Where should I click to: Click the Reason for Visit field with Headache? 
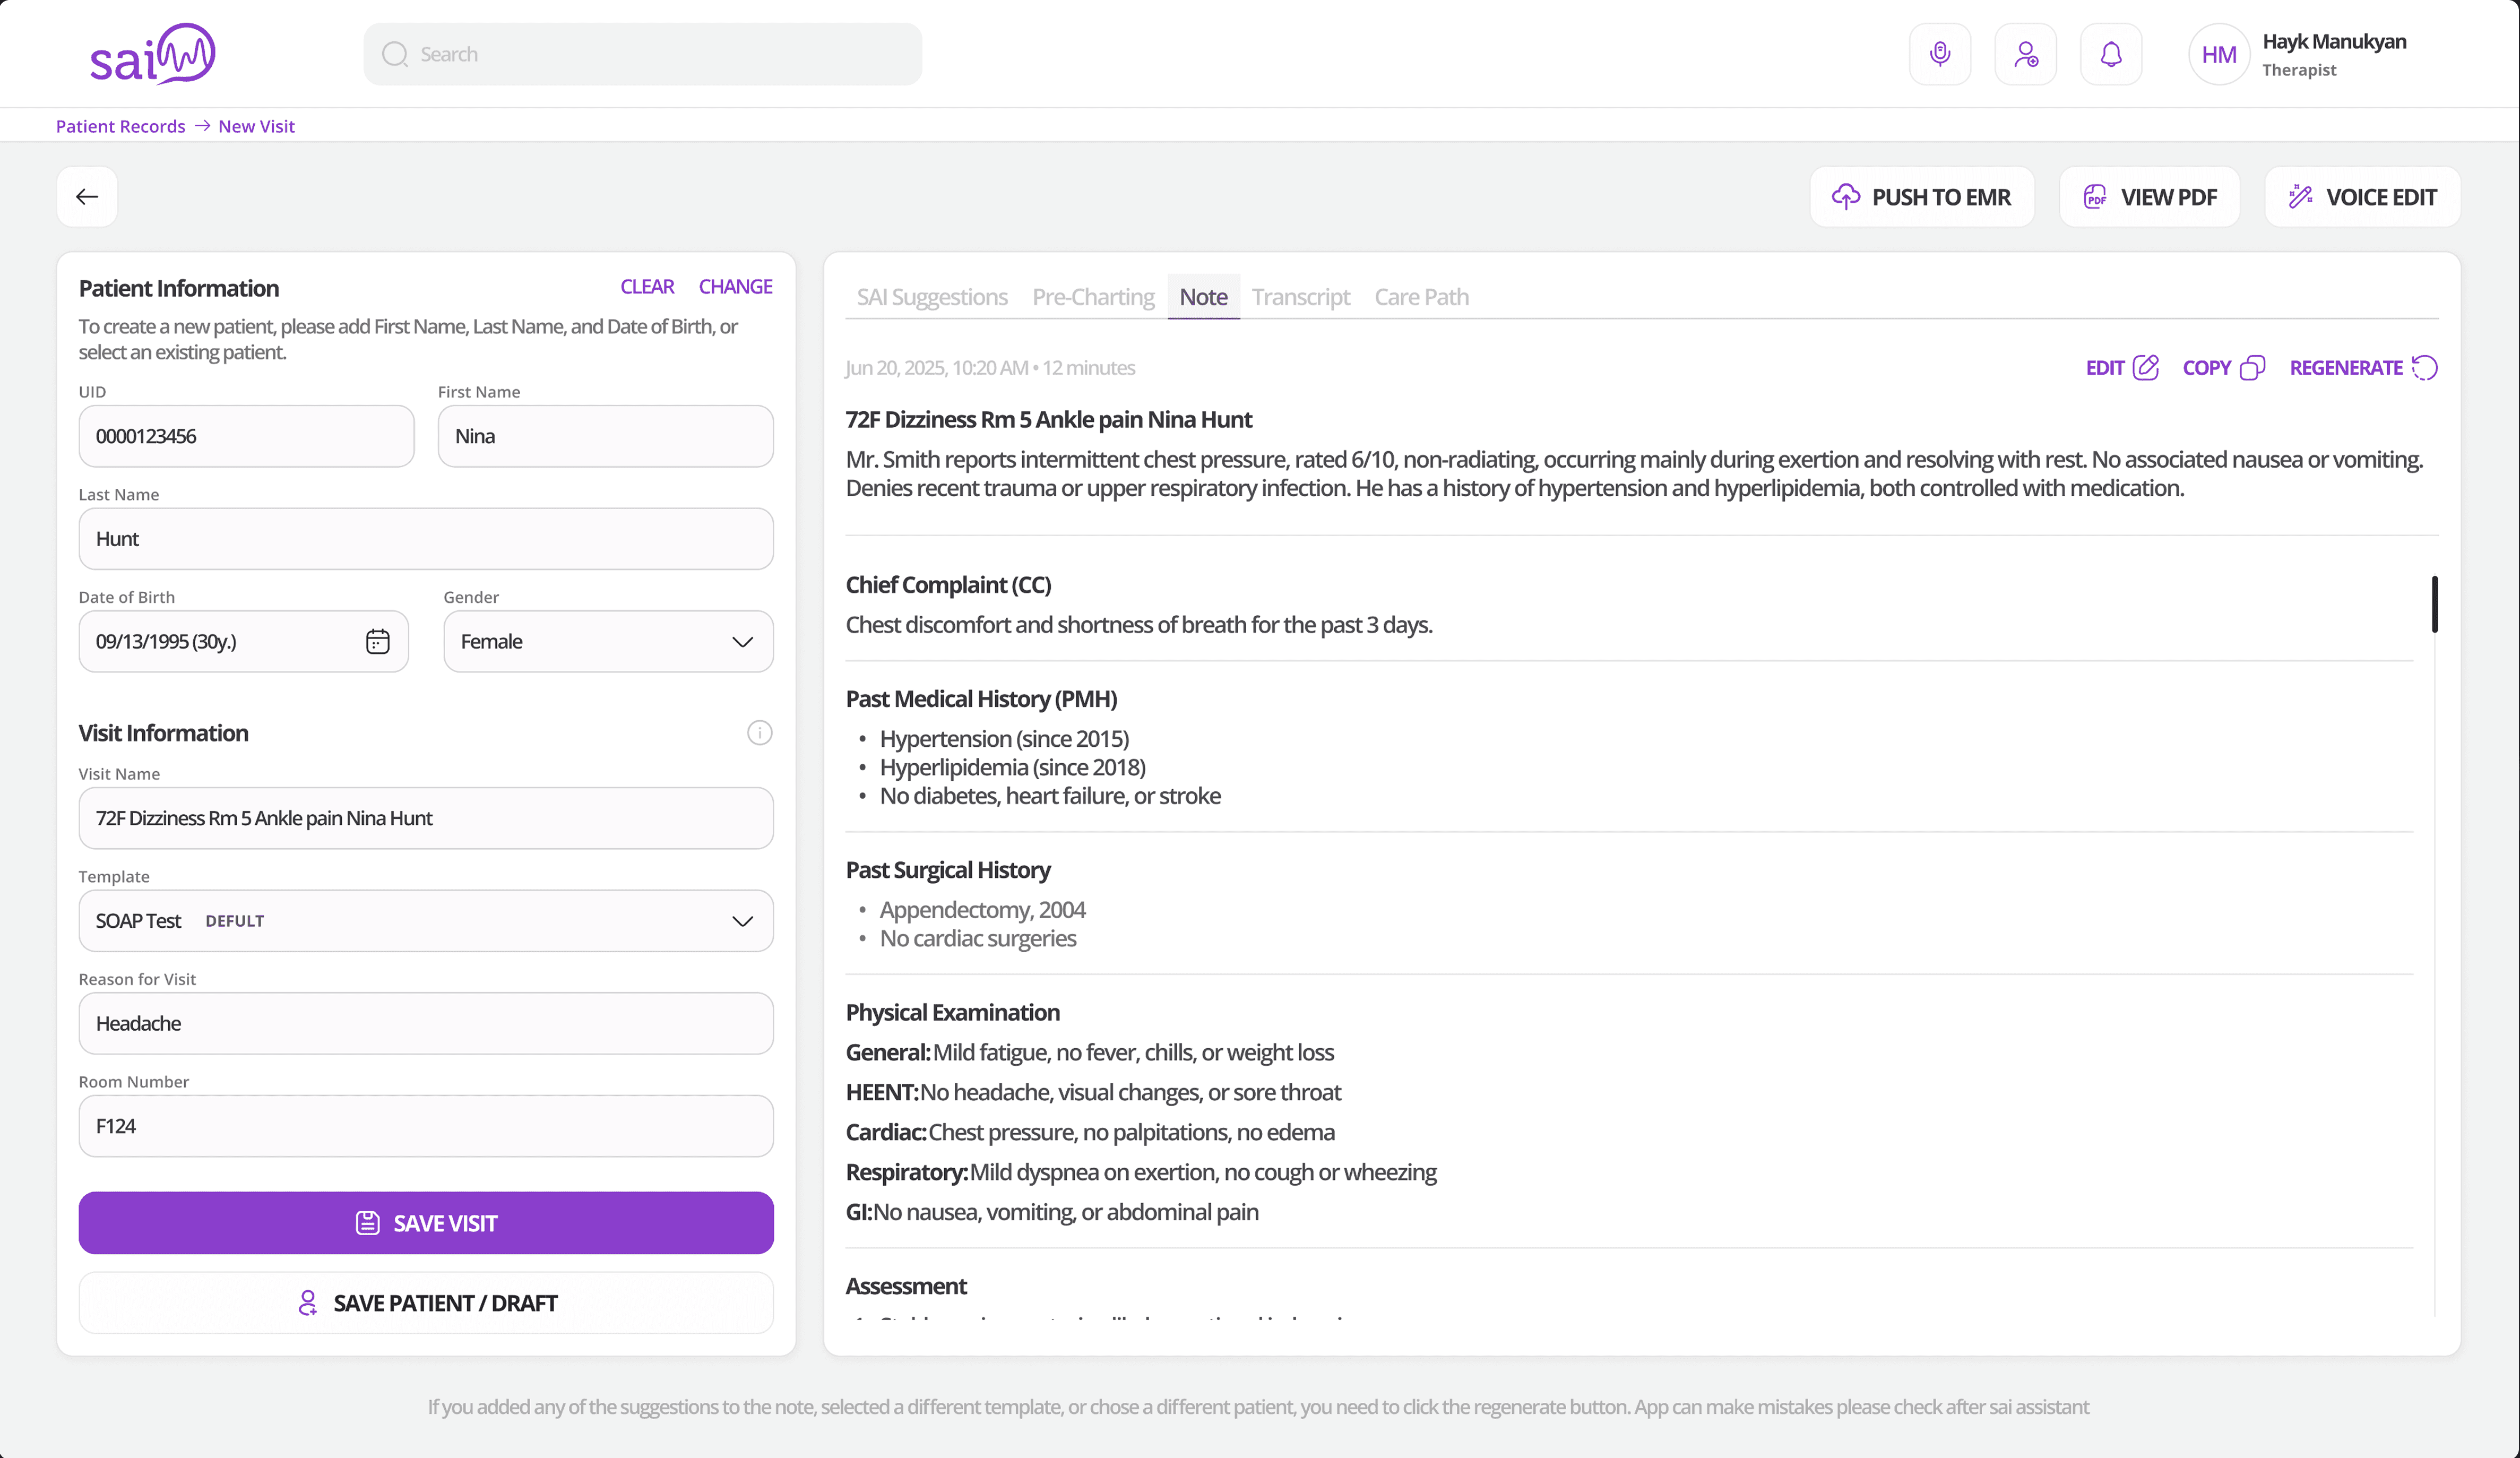pos(426,1023)
